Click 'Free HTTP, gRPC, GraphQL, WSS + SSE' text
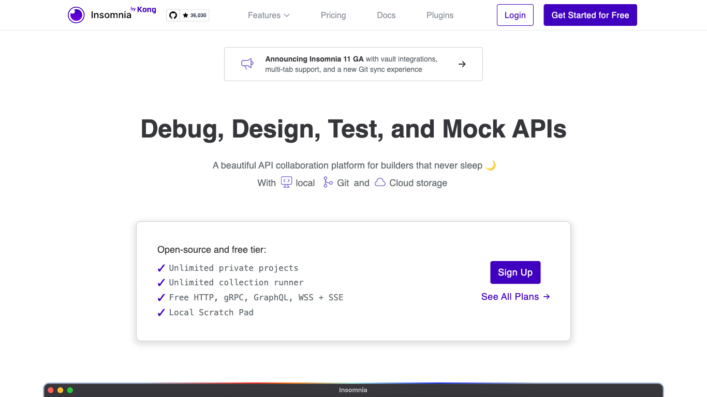This screenshot has height=397, width=707. click(256, 298)
